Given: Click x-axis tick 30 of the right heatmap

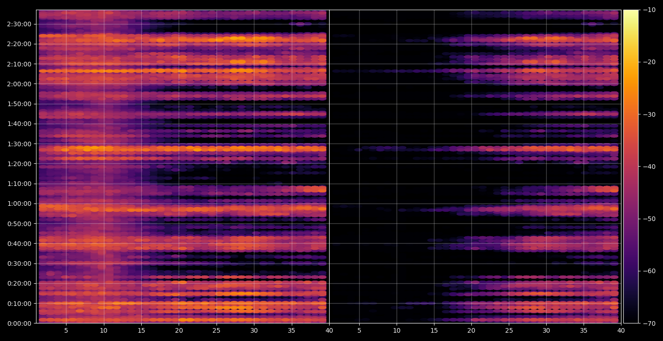Looking at the screenshot, I should click(x=546, y=330).
